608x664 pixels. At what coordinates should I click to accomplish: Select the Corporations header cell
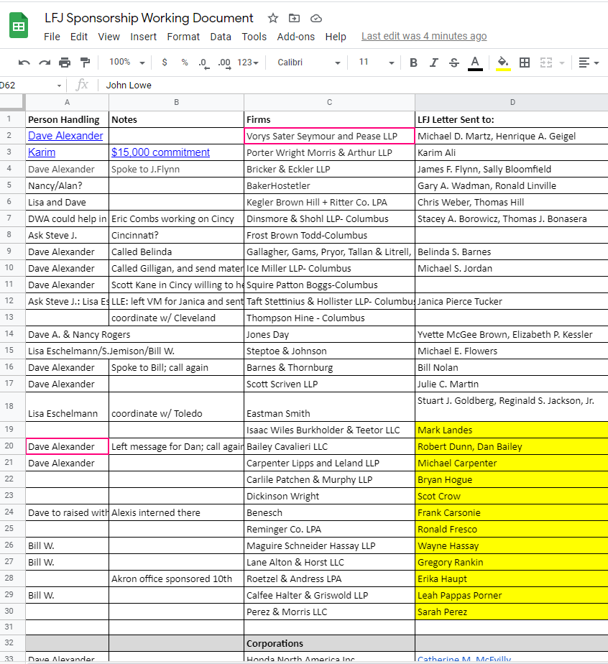pos(329,643)
